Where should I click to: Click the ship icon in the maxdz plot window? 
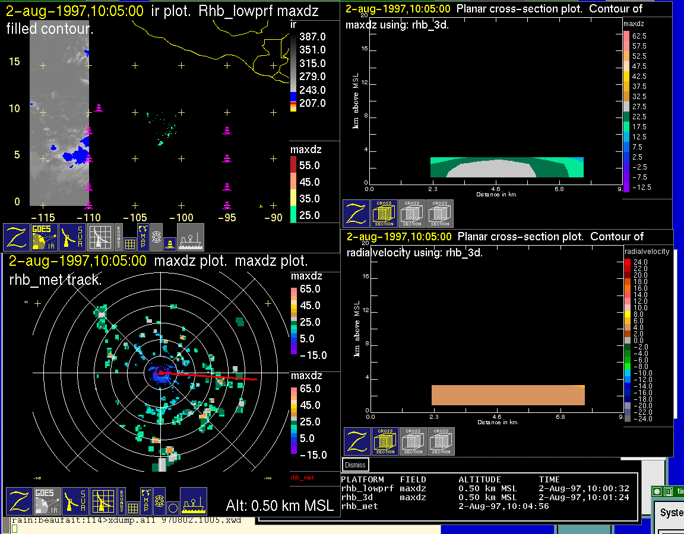pyautogui.click(x=193, y=501)
